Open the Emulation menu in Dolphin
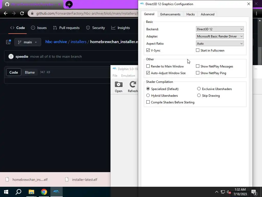The width and height of the screenshot is (262, 197). [x=128, y=76]
